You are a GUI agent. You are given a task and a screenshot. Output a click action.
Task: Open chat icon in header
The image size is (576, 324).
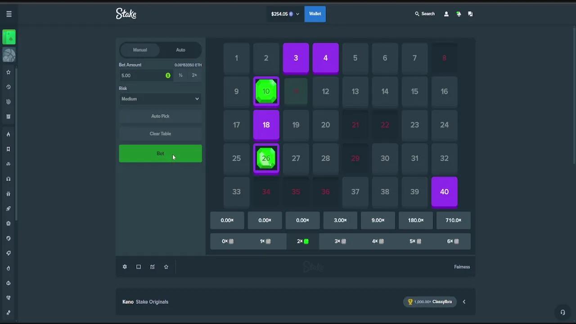tap(470, 14)
